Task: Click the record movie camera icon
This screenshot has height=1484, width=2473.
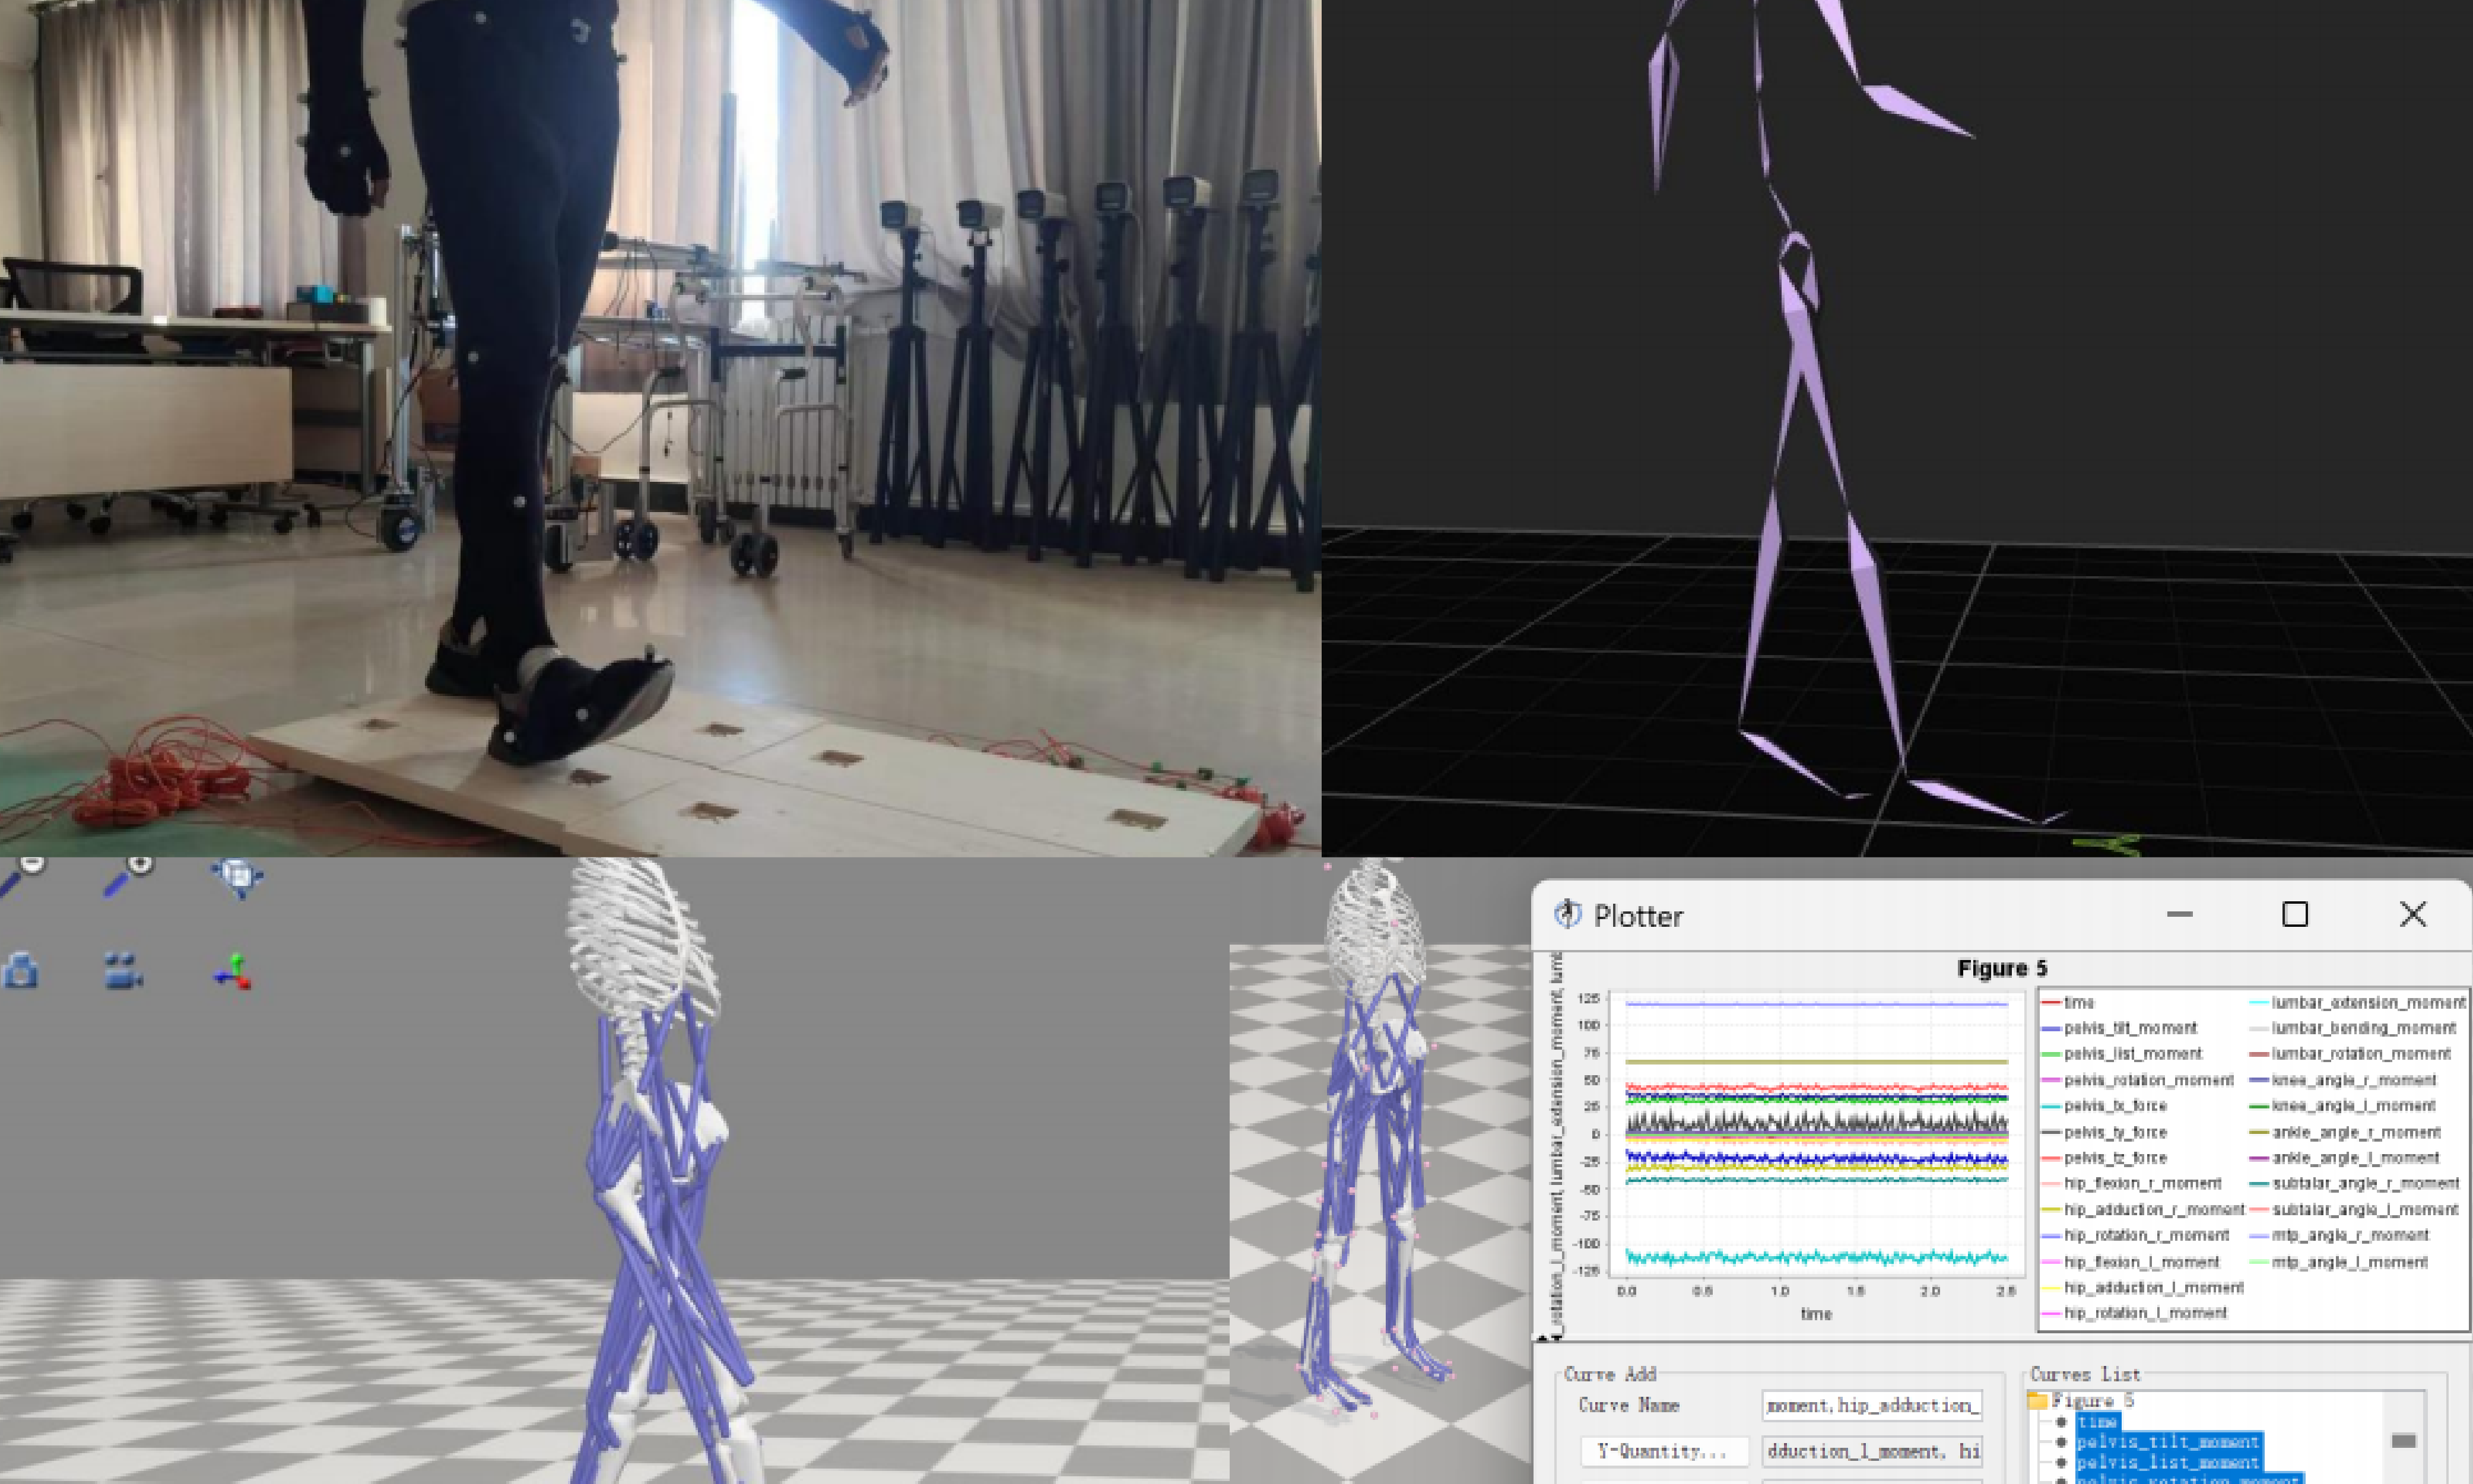Action: [124, 971]
